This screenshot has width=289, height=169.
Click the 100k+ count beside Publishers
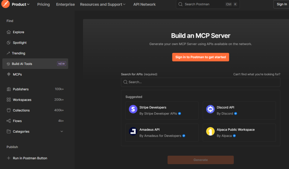coord(59,89)
